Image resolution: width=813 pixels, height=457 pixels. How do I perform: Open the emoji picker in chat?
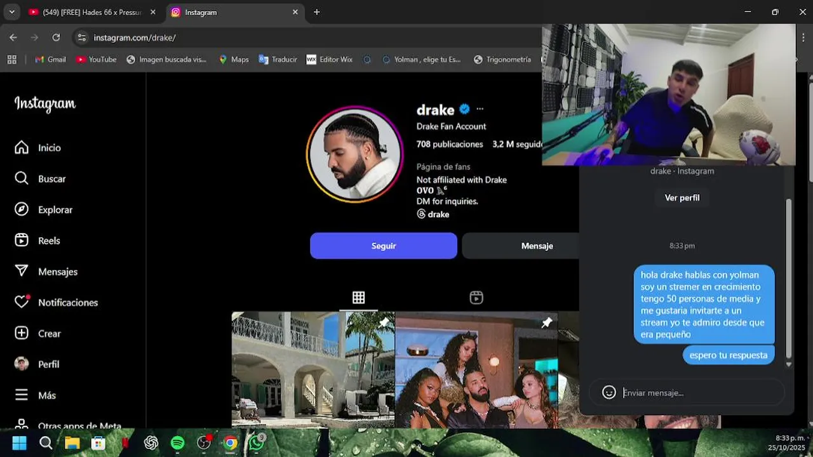tap(609, 392)
